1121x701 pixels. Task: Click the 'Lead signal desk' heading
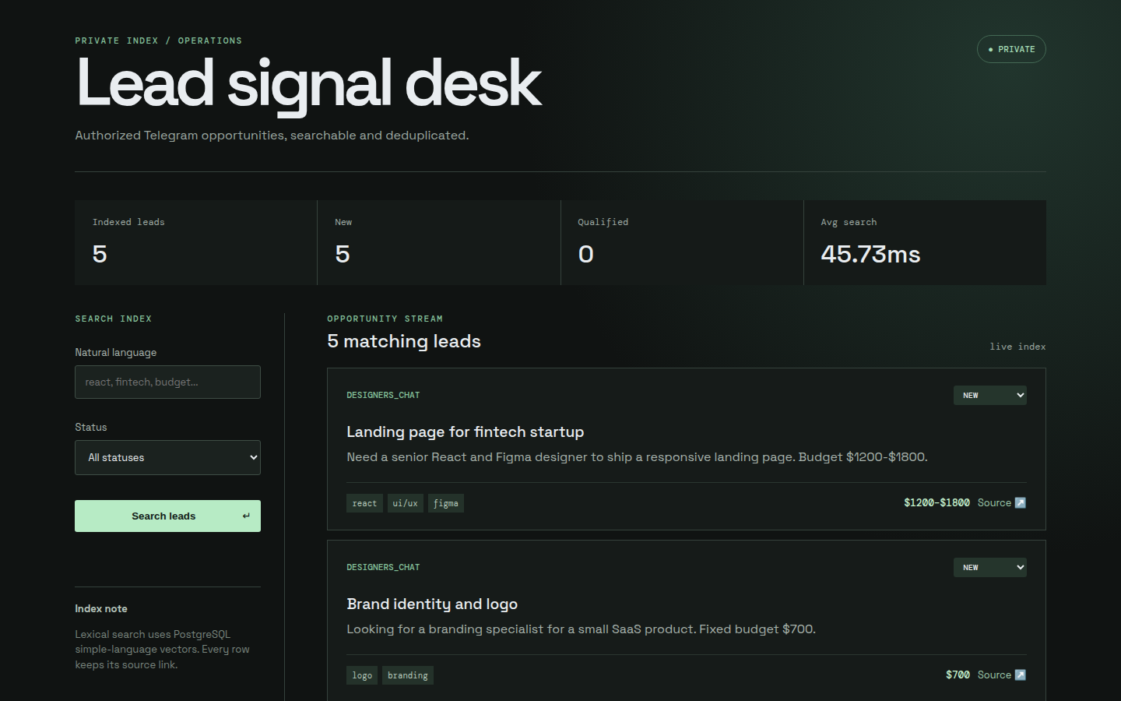coord(308,84)
